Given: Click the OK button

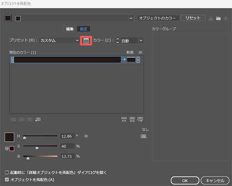Looking at the screenshot, I should pos(185,181).
